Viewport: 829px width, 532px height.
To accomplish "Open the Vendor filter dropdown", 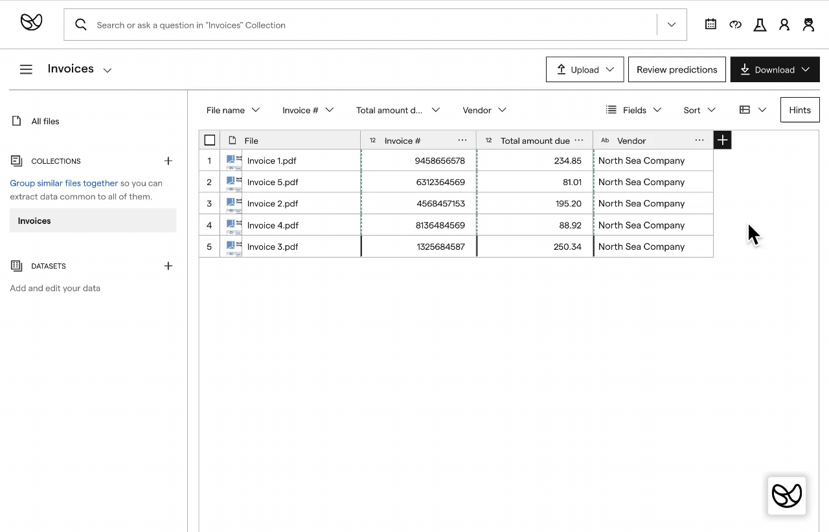I will pos(484,110).
